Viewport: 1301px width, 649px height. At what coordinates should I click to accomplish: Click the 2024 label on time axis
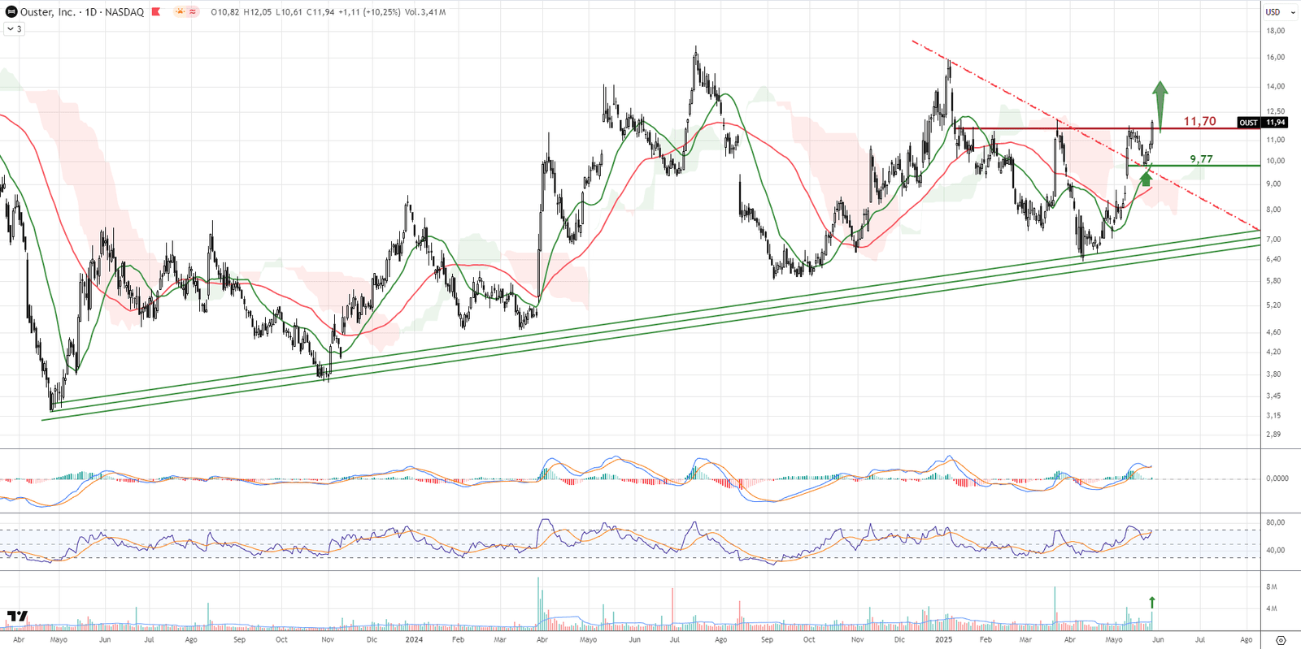coord(415,640)
